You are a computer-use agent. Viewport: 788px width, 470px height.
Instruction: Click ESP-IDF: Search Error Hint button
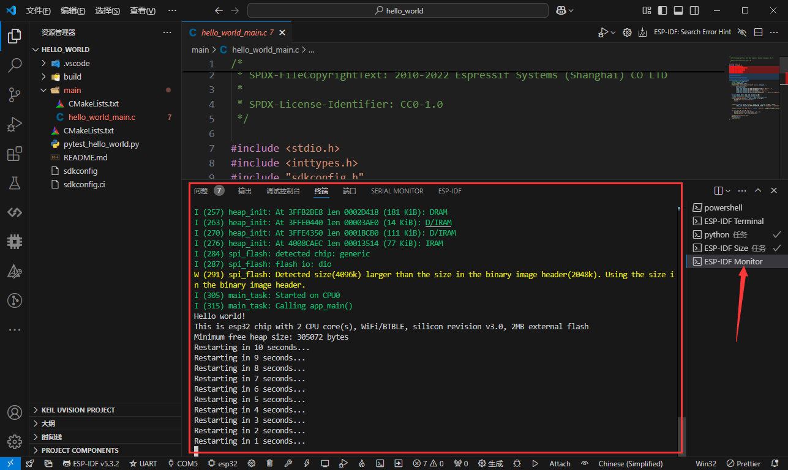pyautogui.click(x=692, y=32)
